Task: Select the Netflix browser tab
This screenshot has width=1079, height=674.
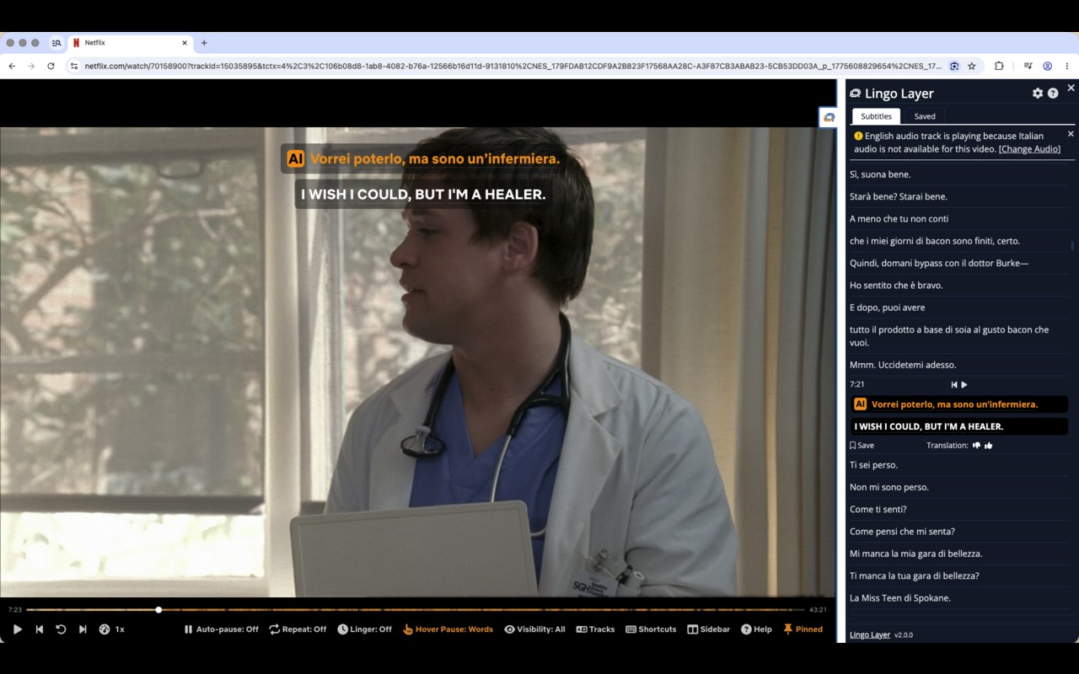Action: coord(129,43)
